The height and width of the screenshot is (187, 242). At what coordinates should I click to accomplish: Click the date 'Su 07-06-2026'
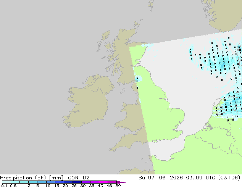click(x=161, y=178)
